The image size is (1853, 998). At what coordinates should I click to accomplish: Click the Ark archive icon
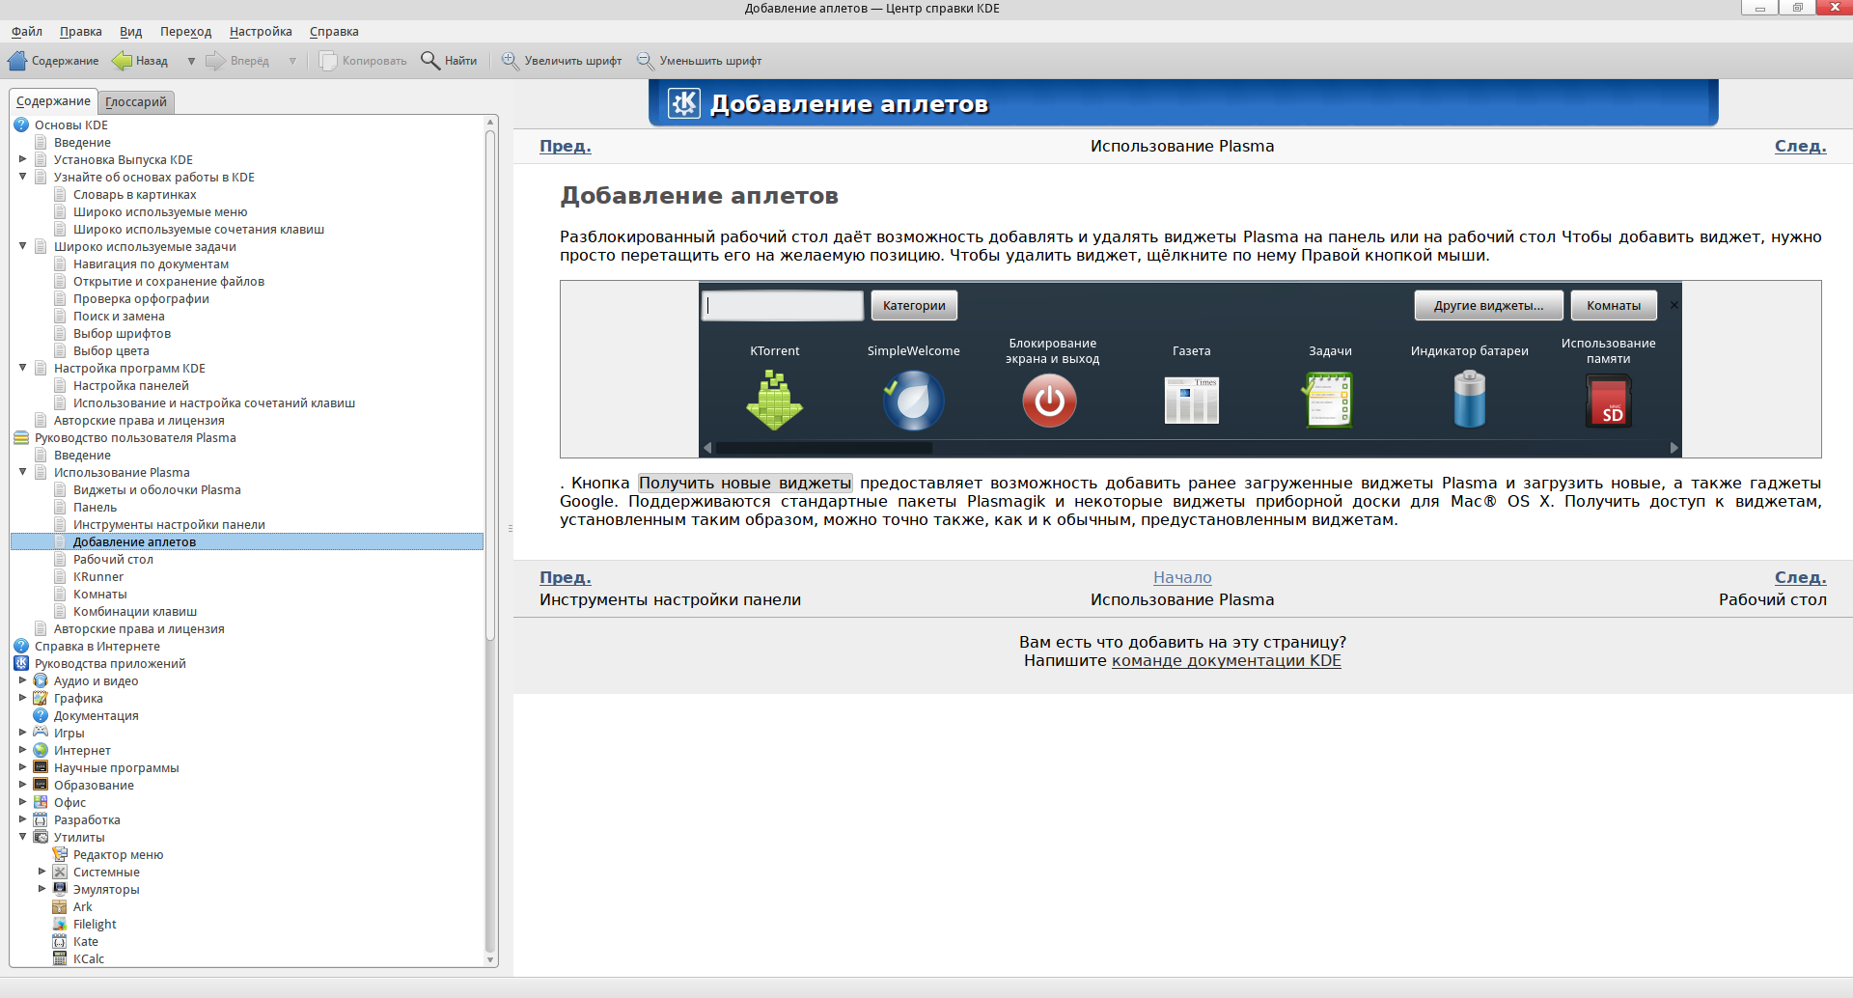coord(60,906)
